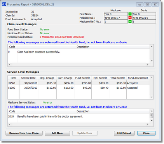Click the Genie Medicare number field 4148 69231 6
The height and width of the screenshot is (144, 164).
pos(144,18)
